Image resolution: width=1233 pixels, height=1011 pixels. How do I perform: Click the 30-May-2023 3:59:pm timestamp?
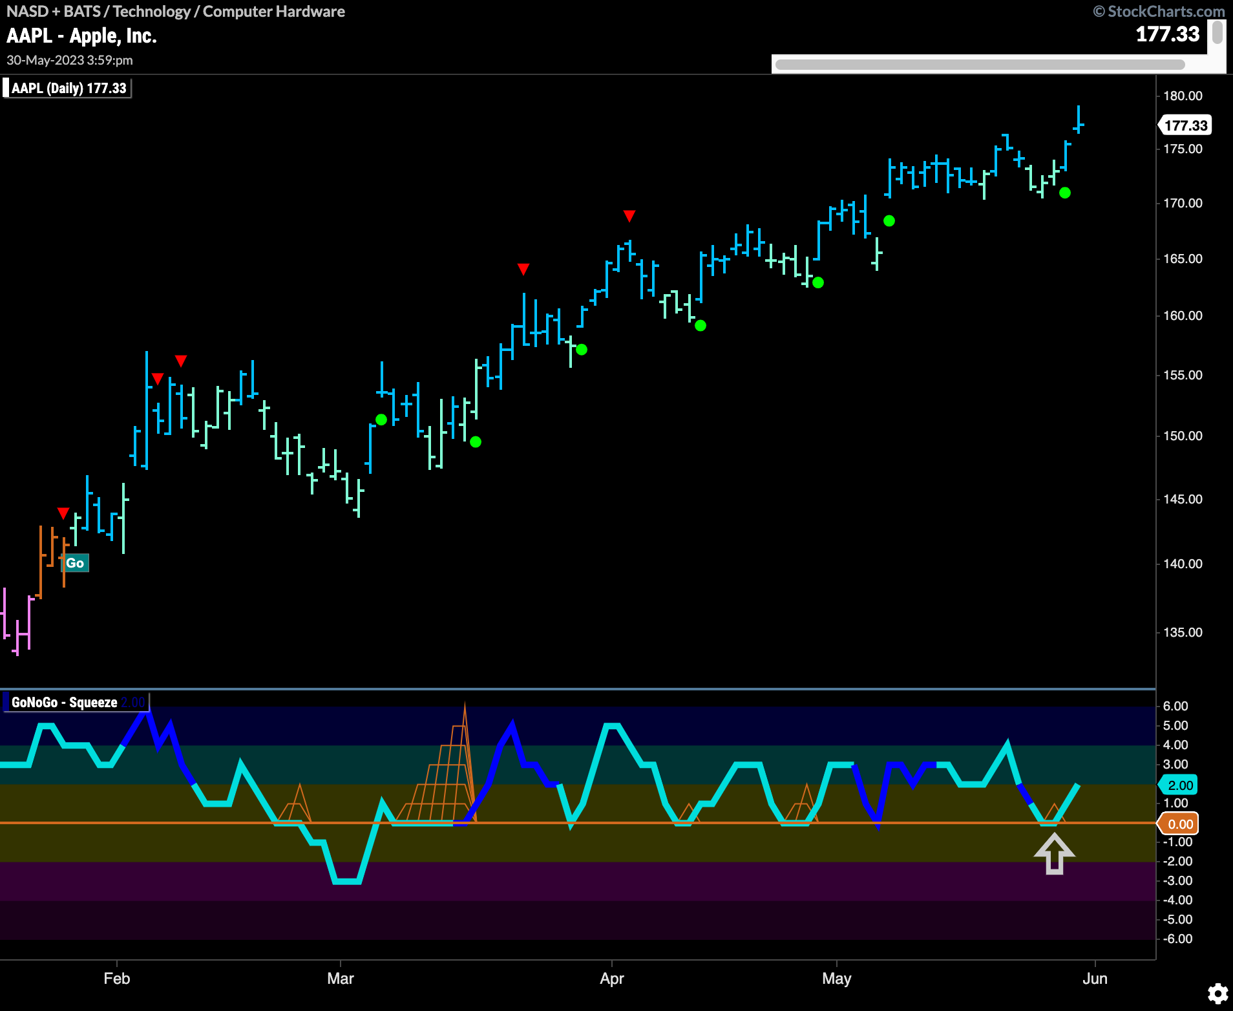(70, 60)
